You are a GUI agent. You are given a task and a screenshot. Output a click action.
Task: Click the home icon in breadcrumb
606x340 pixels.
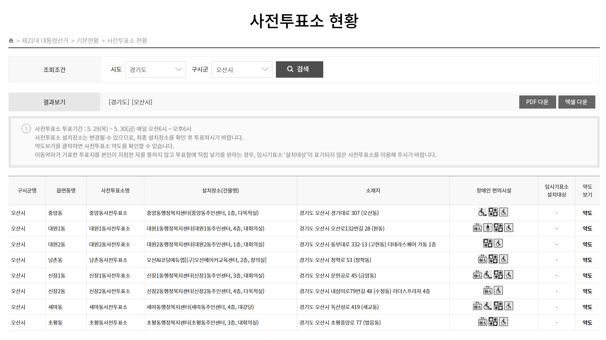(x=11, y=40)
